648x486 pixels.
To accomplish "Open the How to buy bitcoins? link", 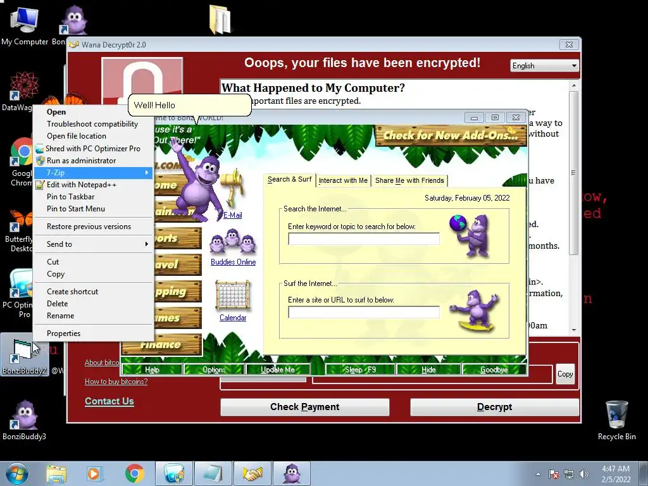I will pyautogui.click(x=116, y=382).
